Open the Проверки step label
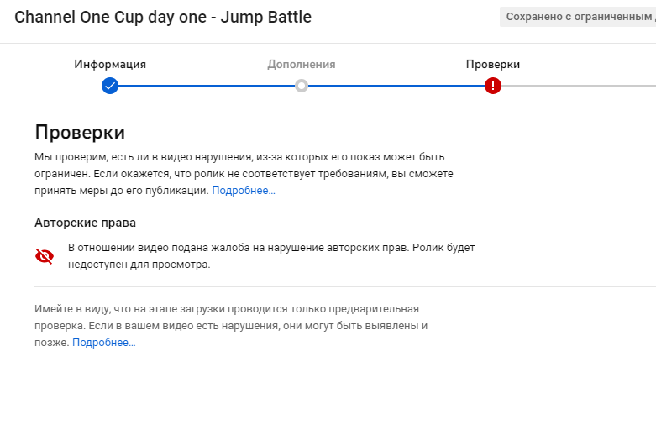This screenshot has height=425, width=656. 493,65
